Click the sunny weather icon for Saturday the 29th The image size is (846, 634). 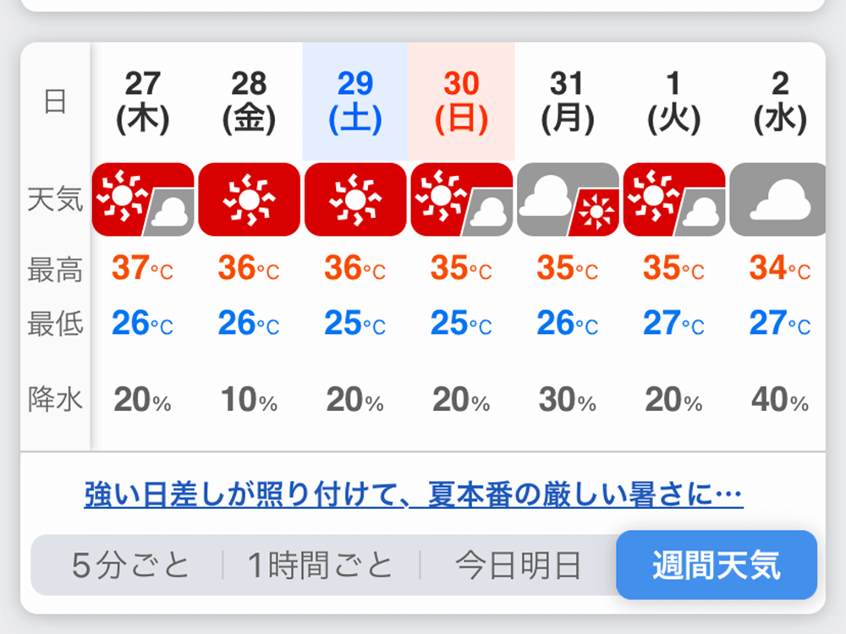pyautogui.click(x=355, y=199)
